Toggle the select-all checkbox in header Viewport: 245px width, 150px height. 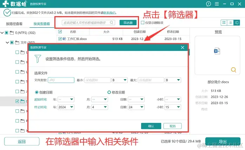[x=60, y=32]
